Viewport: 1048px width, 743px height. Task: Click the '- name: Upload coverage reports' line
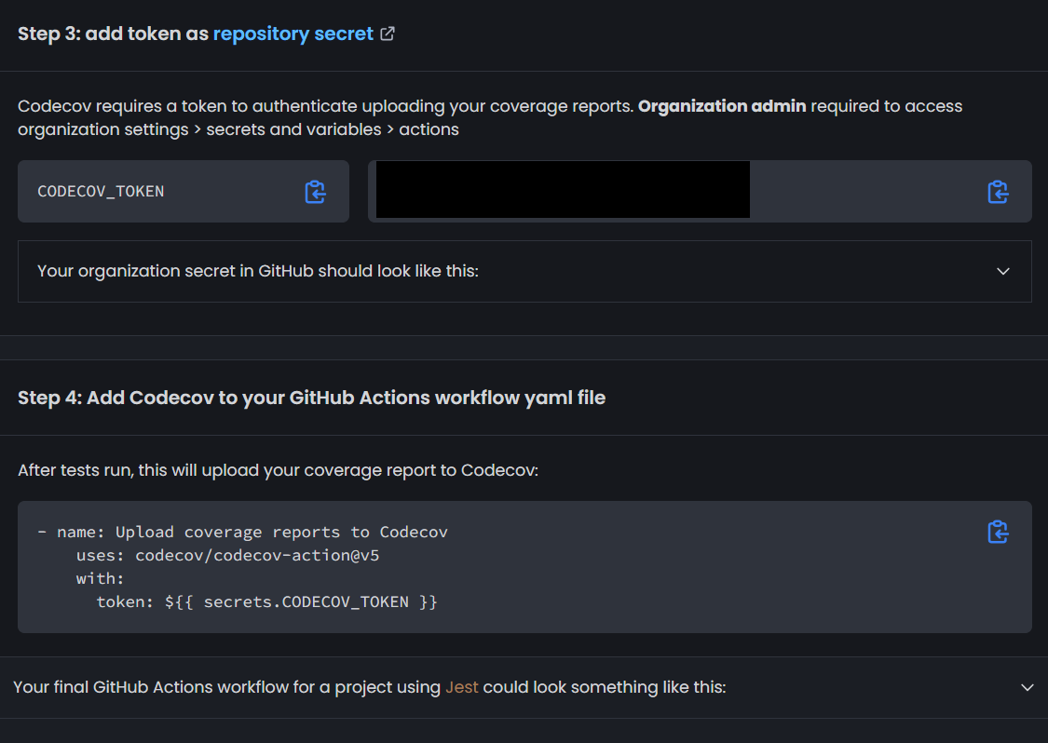(242, 533)
